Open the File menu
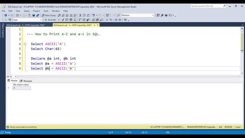 click(3, 11)
